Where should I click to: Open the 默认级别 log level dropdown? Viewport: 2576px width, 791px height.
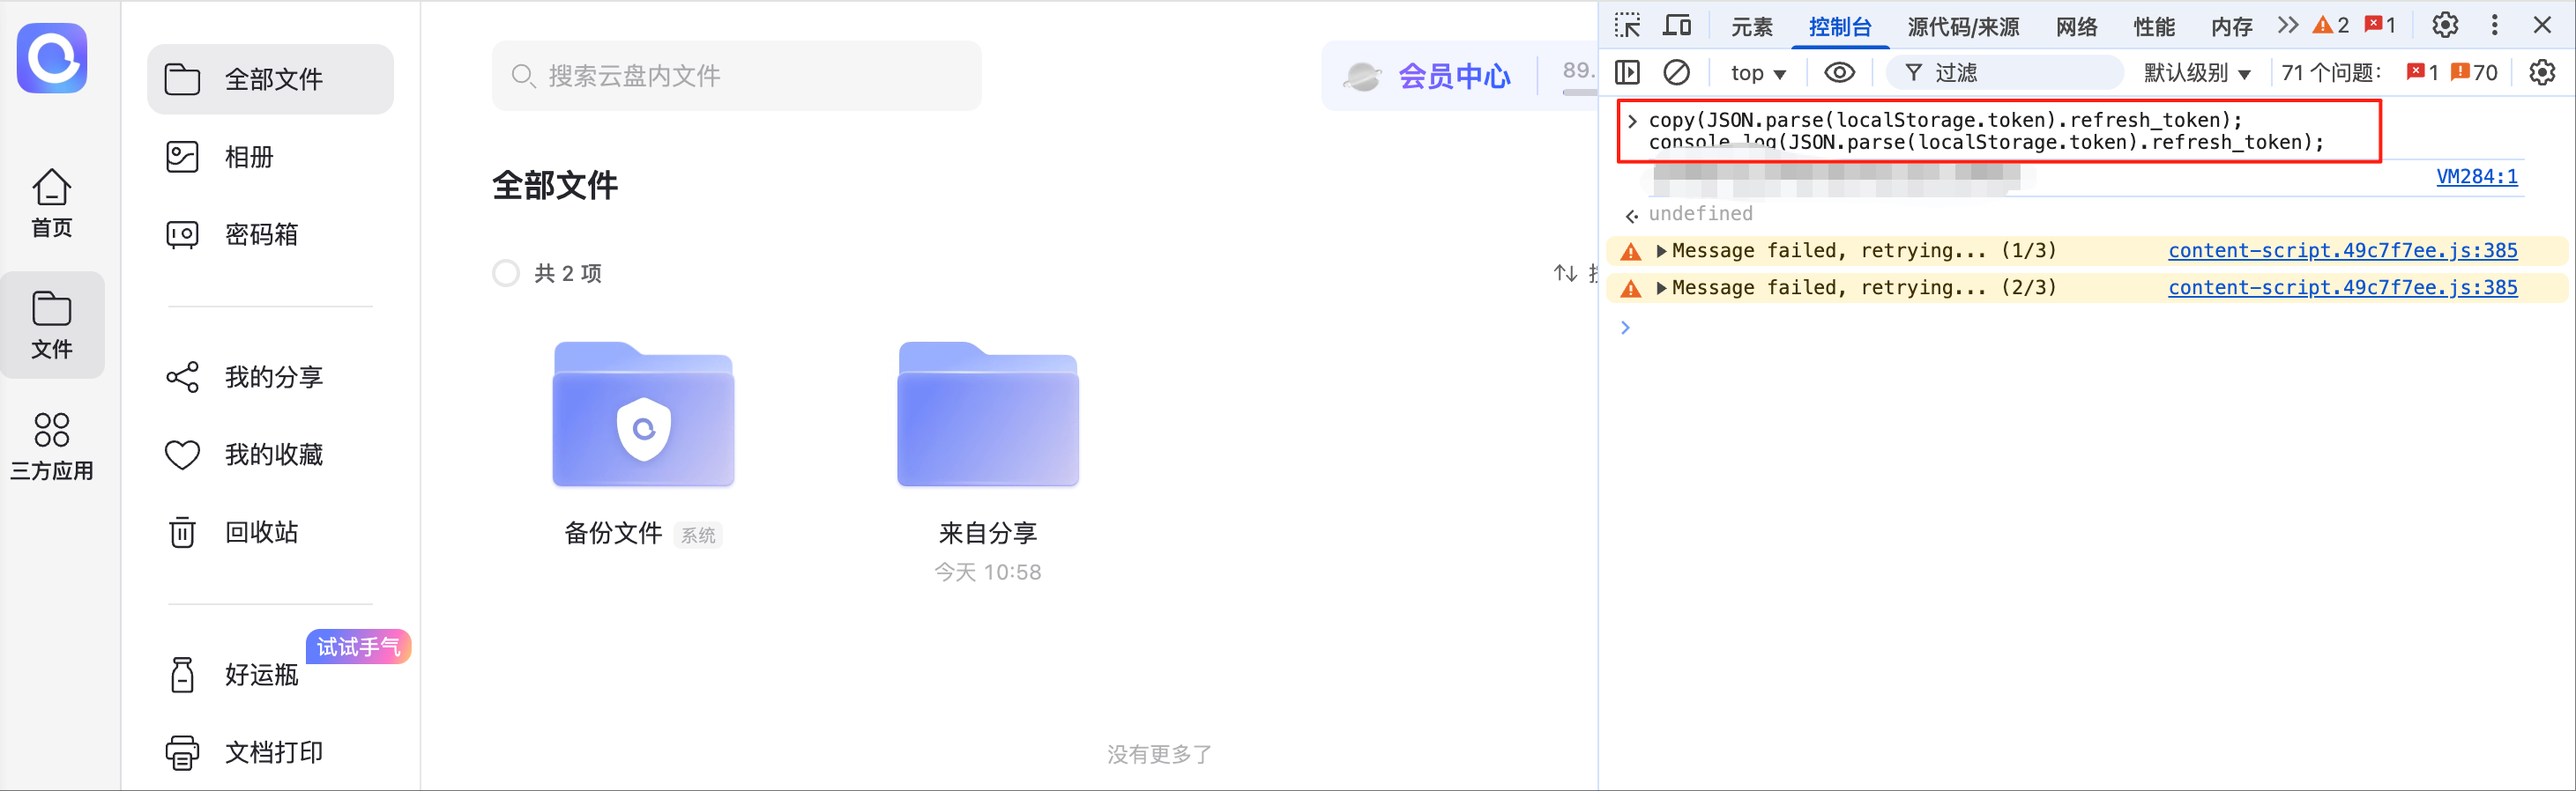[2196, 73]
